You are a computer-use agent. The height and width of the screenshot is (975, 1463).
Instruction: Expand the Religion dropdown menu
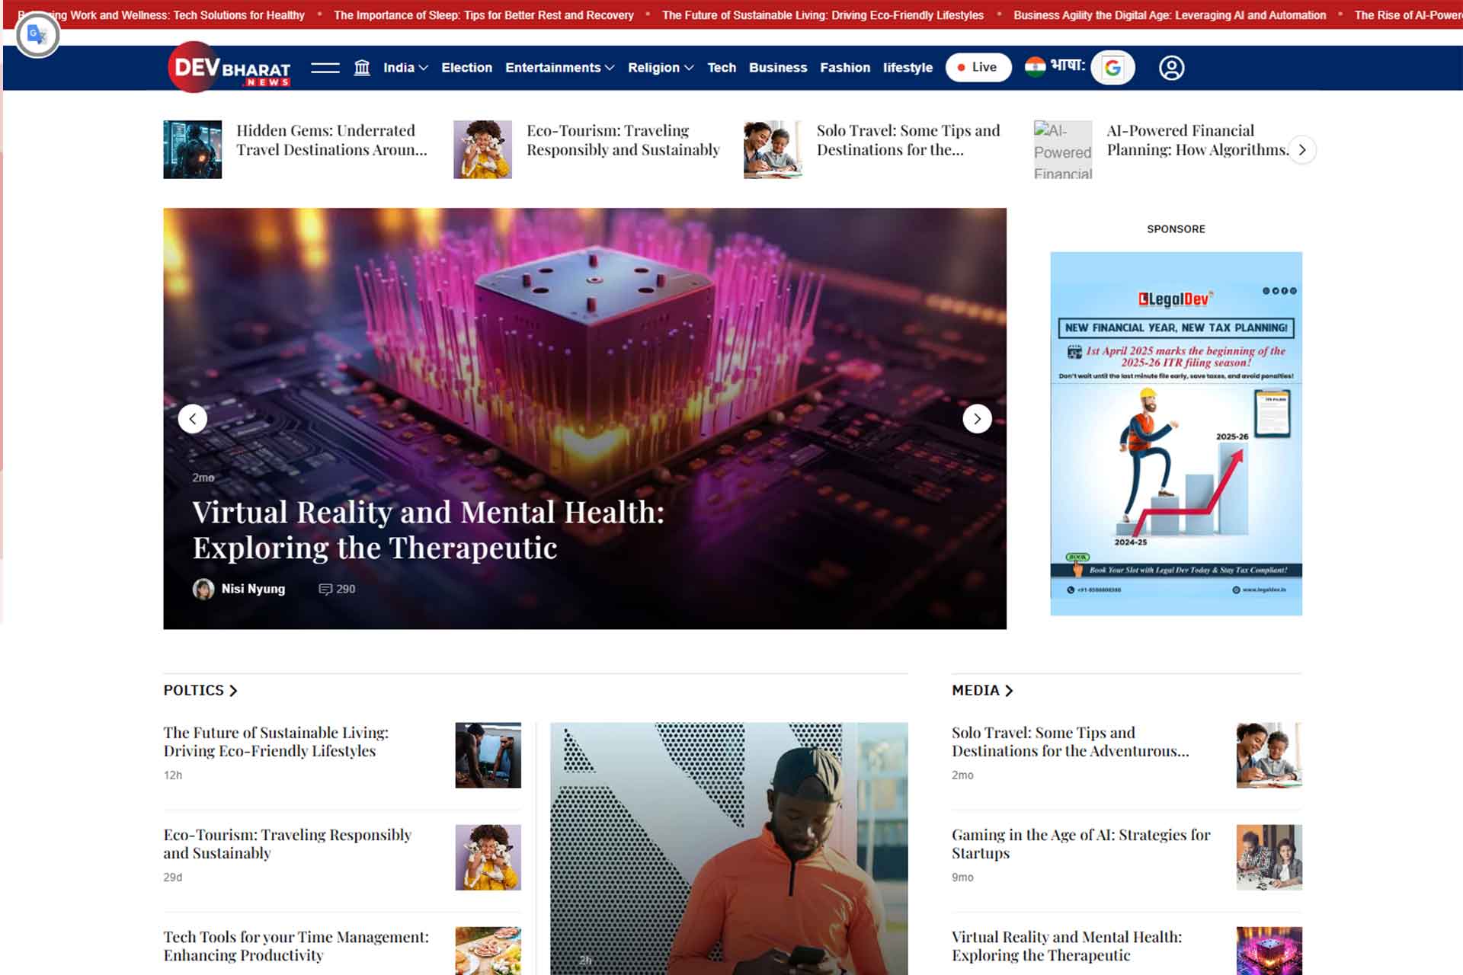click(660, 68)
